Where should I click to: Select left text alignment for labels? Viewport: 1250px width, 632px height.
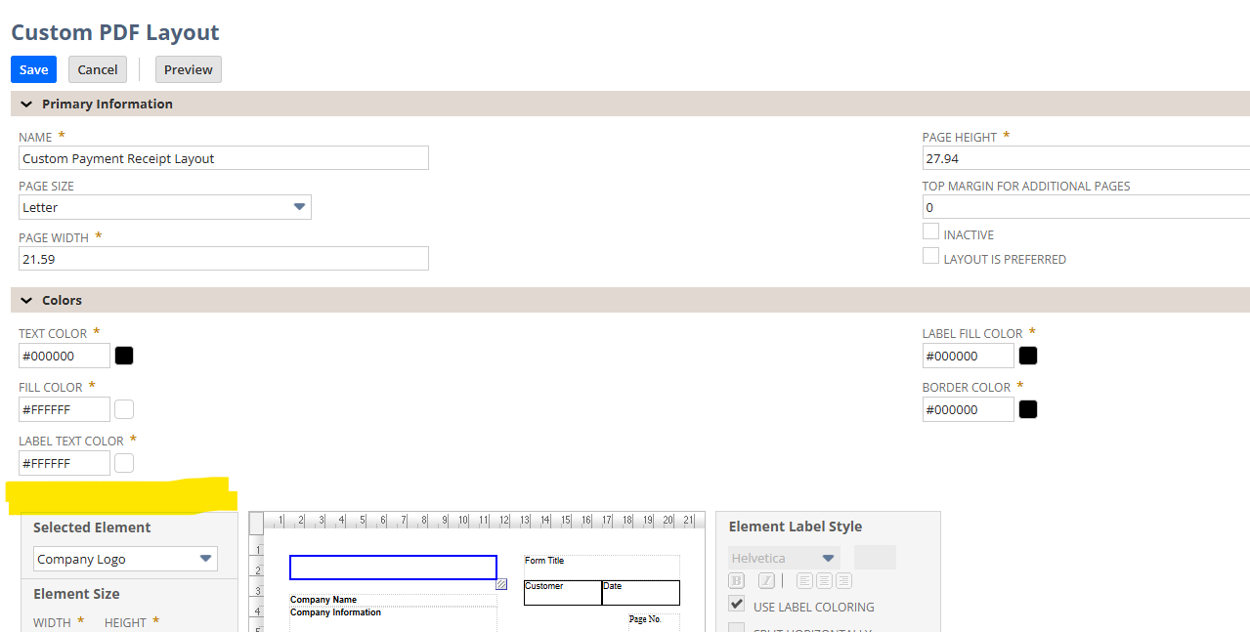pyautogui.click(x=805, y=580)
